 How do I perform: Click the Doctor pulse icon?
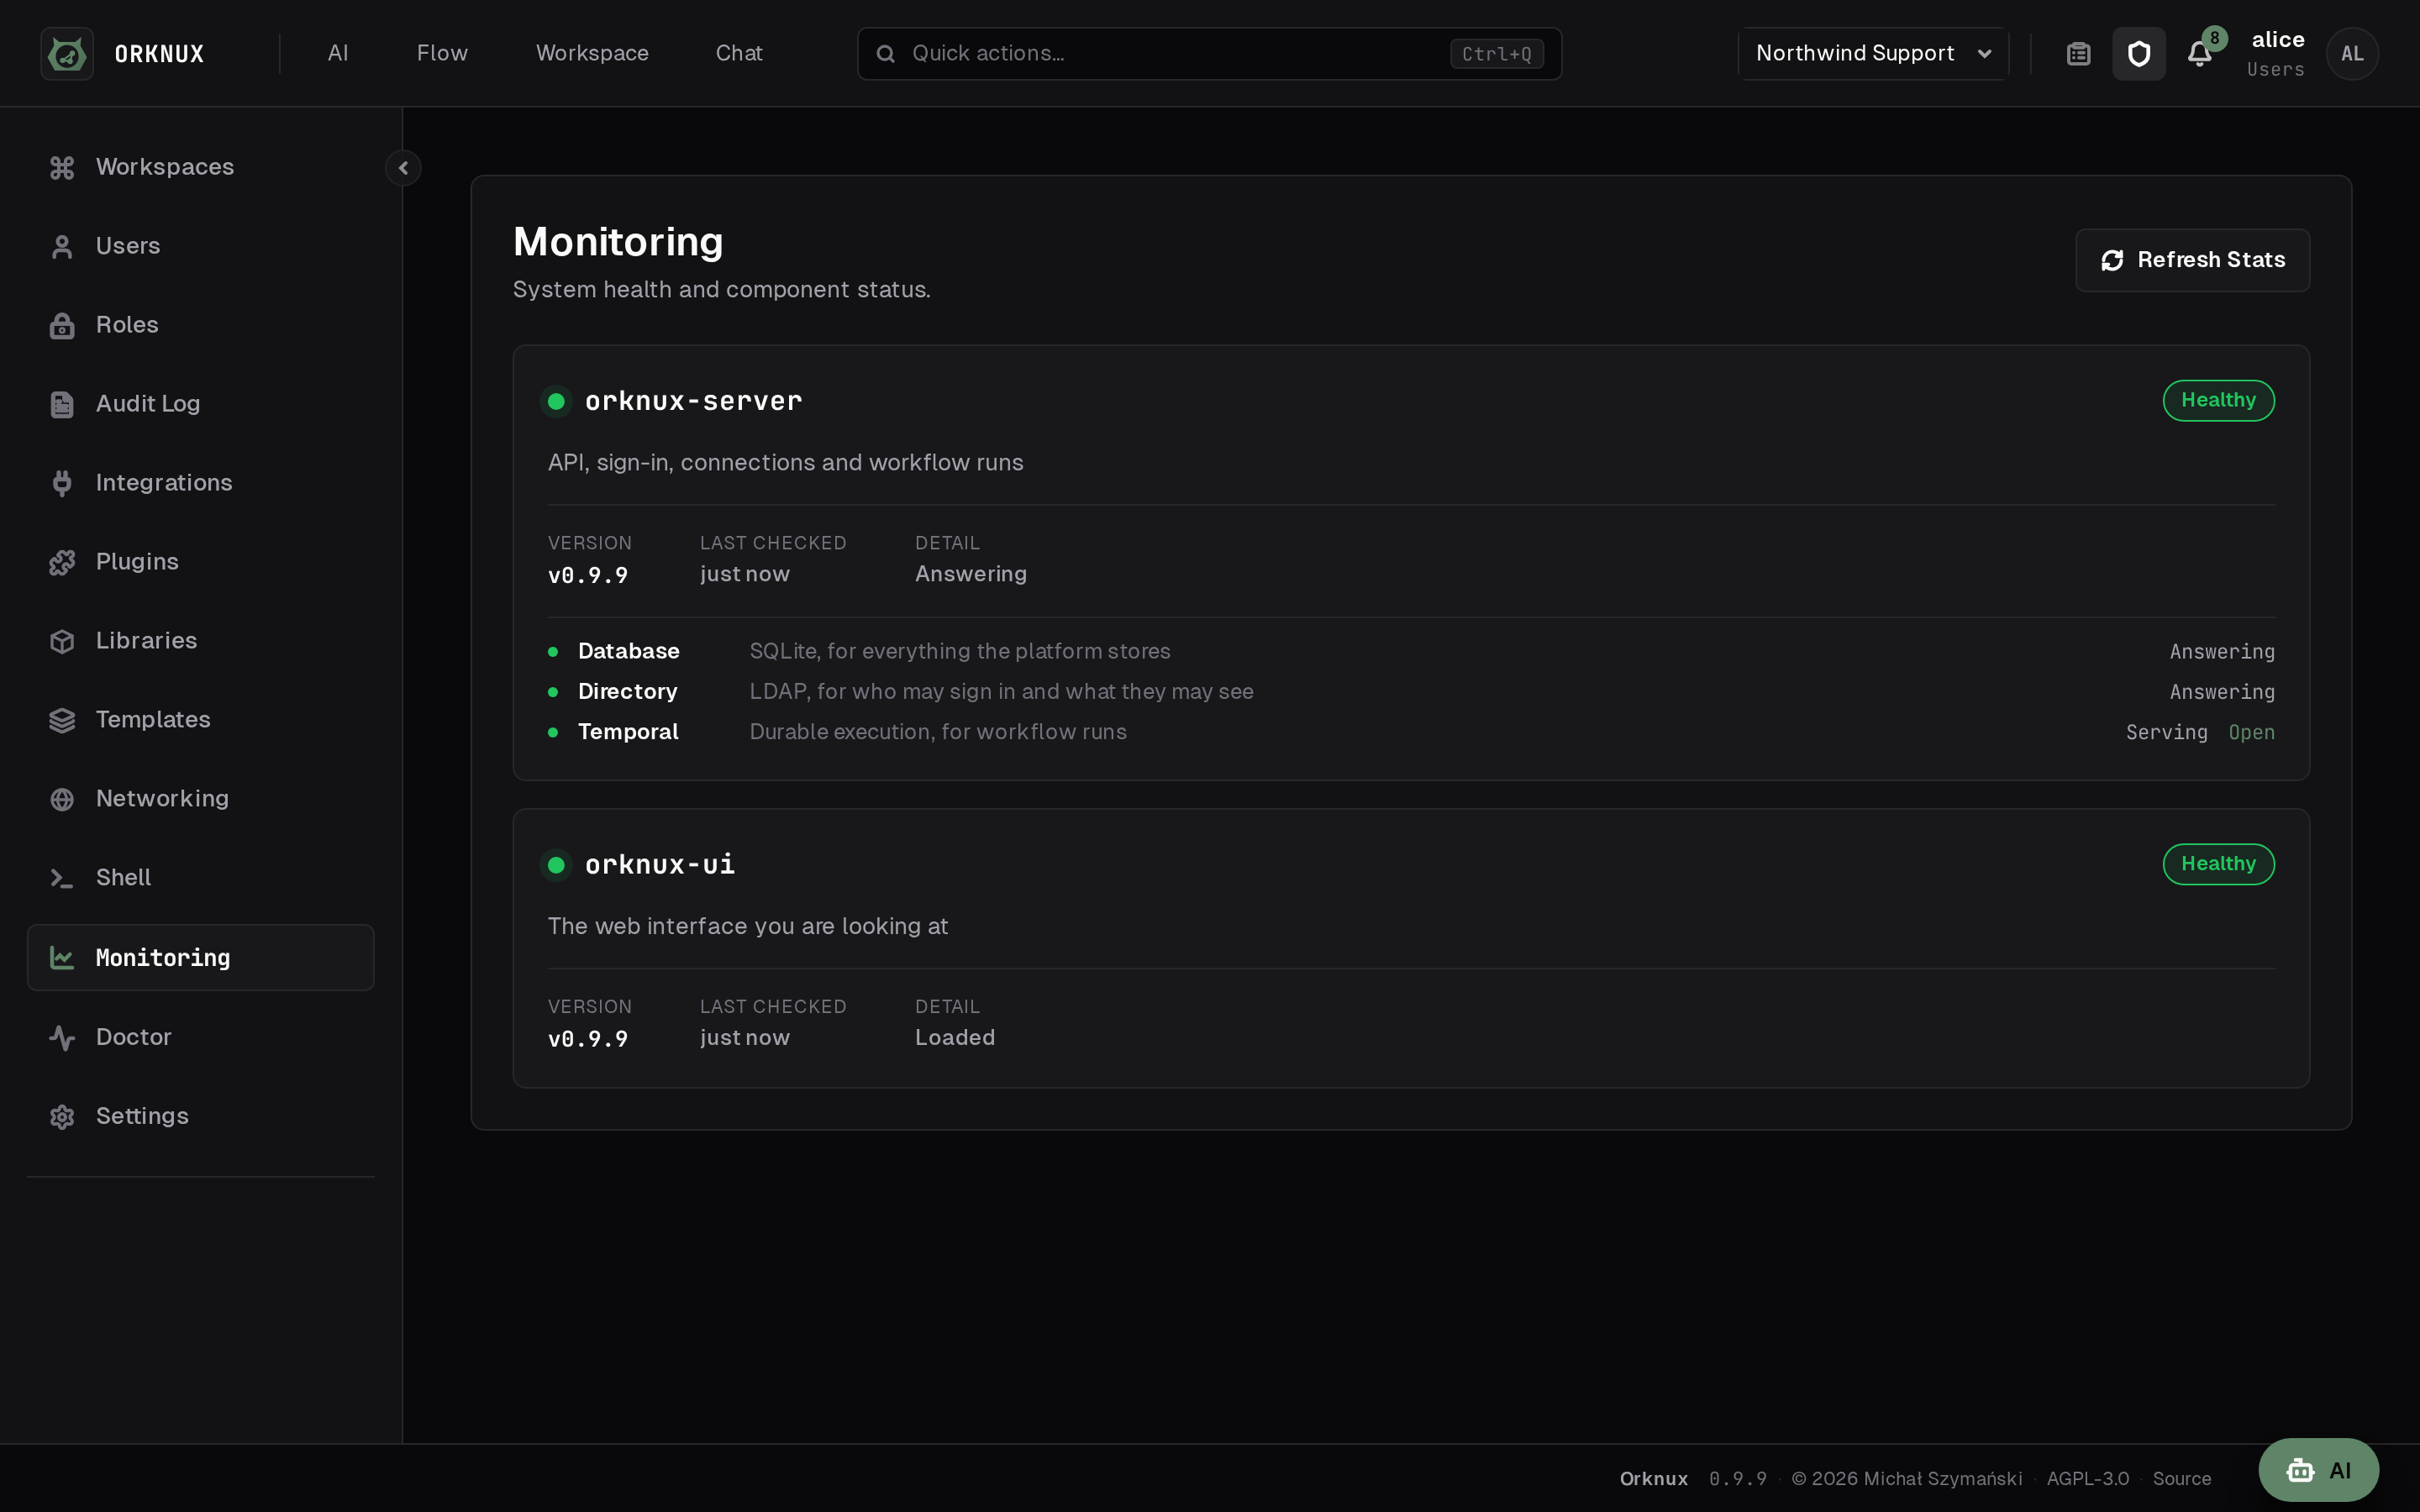(x=62, y=1038)
